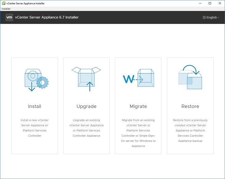Select the Restore heading
This screenshot has height=179, width=225.
click(190, 106)
